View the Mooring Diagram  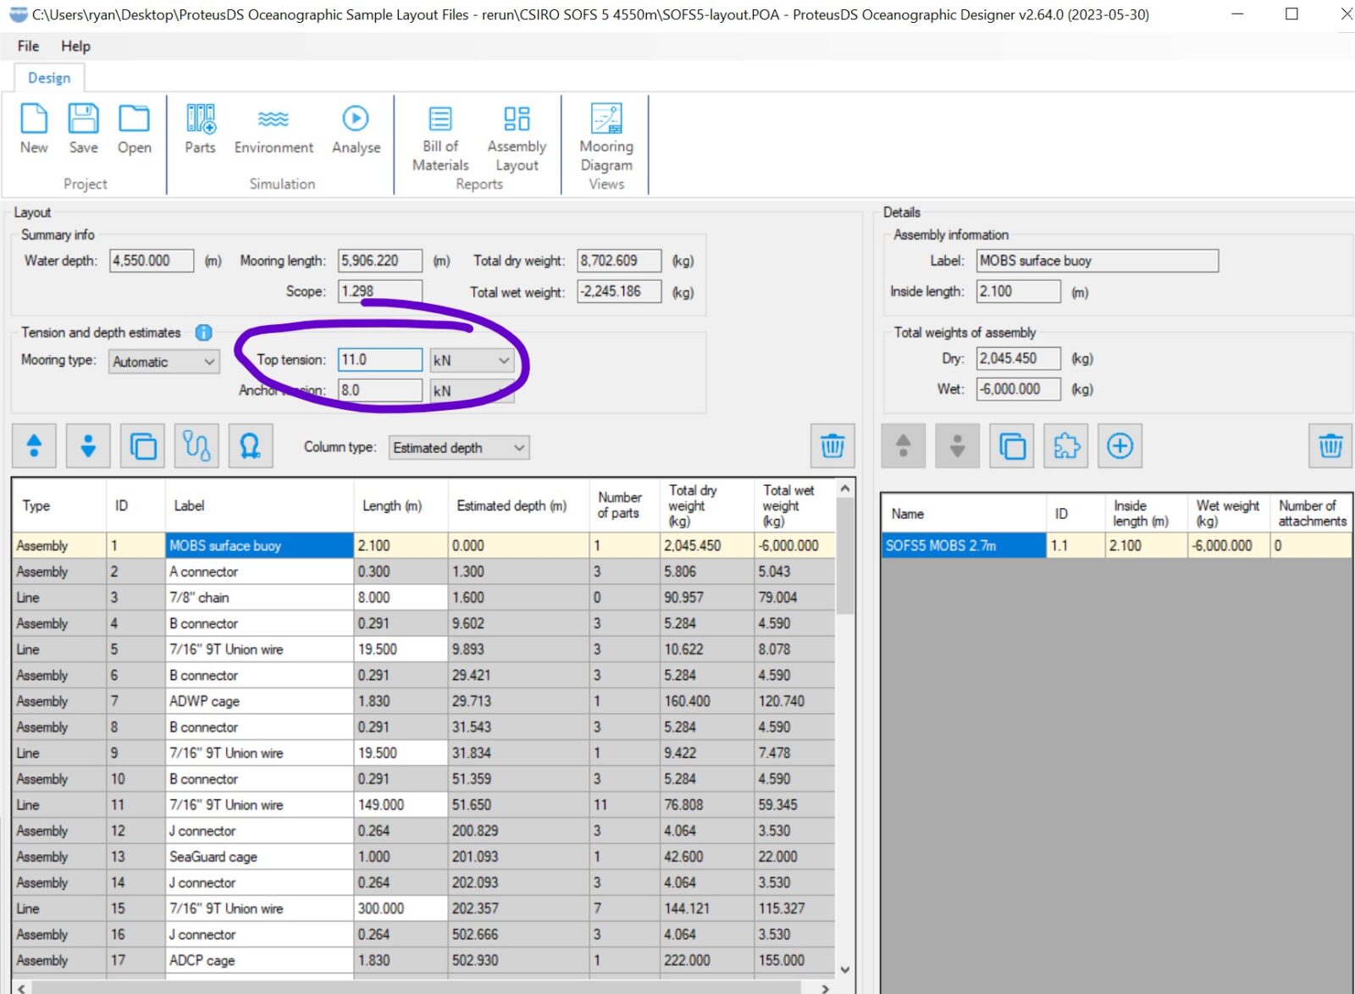(606, 135)
